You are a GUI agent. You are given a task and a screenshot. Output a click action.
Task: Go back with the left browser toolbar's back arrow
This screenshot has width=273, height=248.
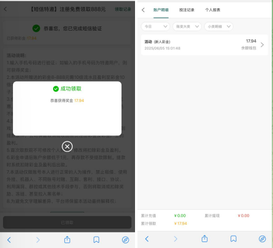click(9, 240)
